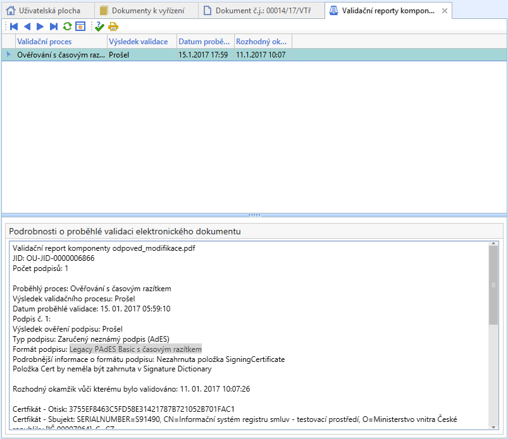Image resolution: width=508 pixels, height=439 pixels.
Task: Sort by Datum proběhlé column header
Action: pos(204,42)
